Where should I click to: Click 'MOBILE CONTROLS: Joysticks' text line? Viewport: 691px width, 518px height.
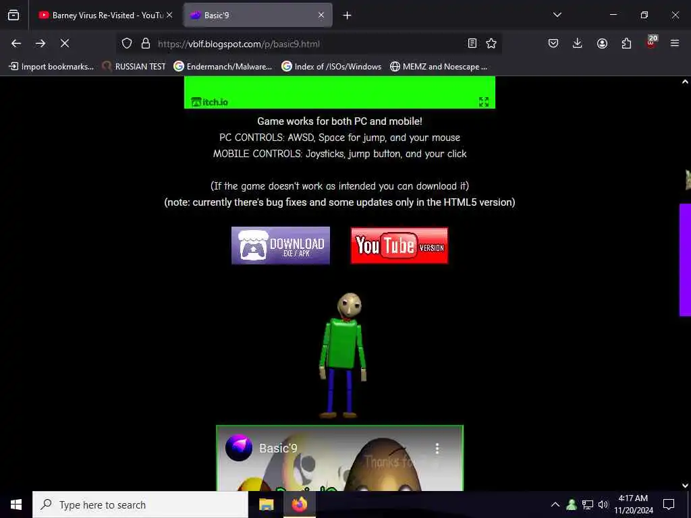point(340,154)
